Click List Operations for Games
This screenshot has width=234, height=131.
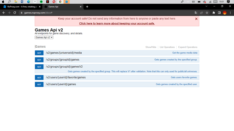(167, 47)
